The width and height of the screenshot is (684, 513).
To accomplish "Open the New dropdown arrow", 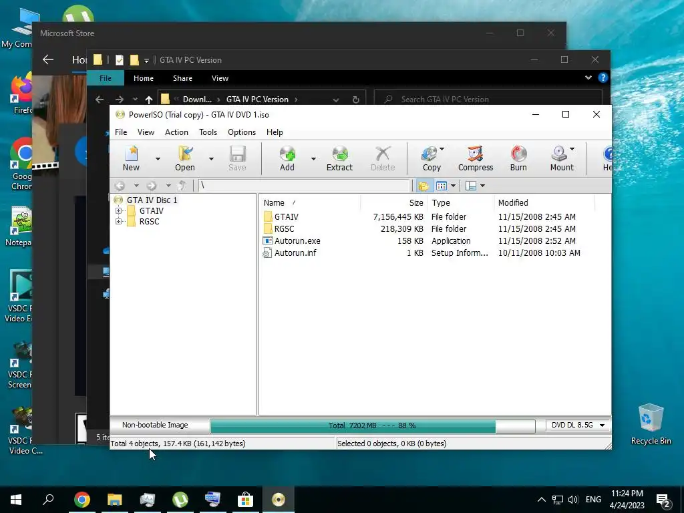I will click(x=158, y=159).
